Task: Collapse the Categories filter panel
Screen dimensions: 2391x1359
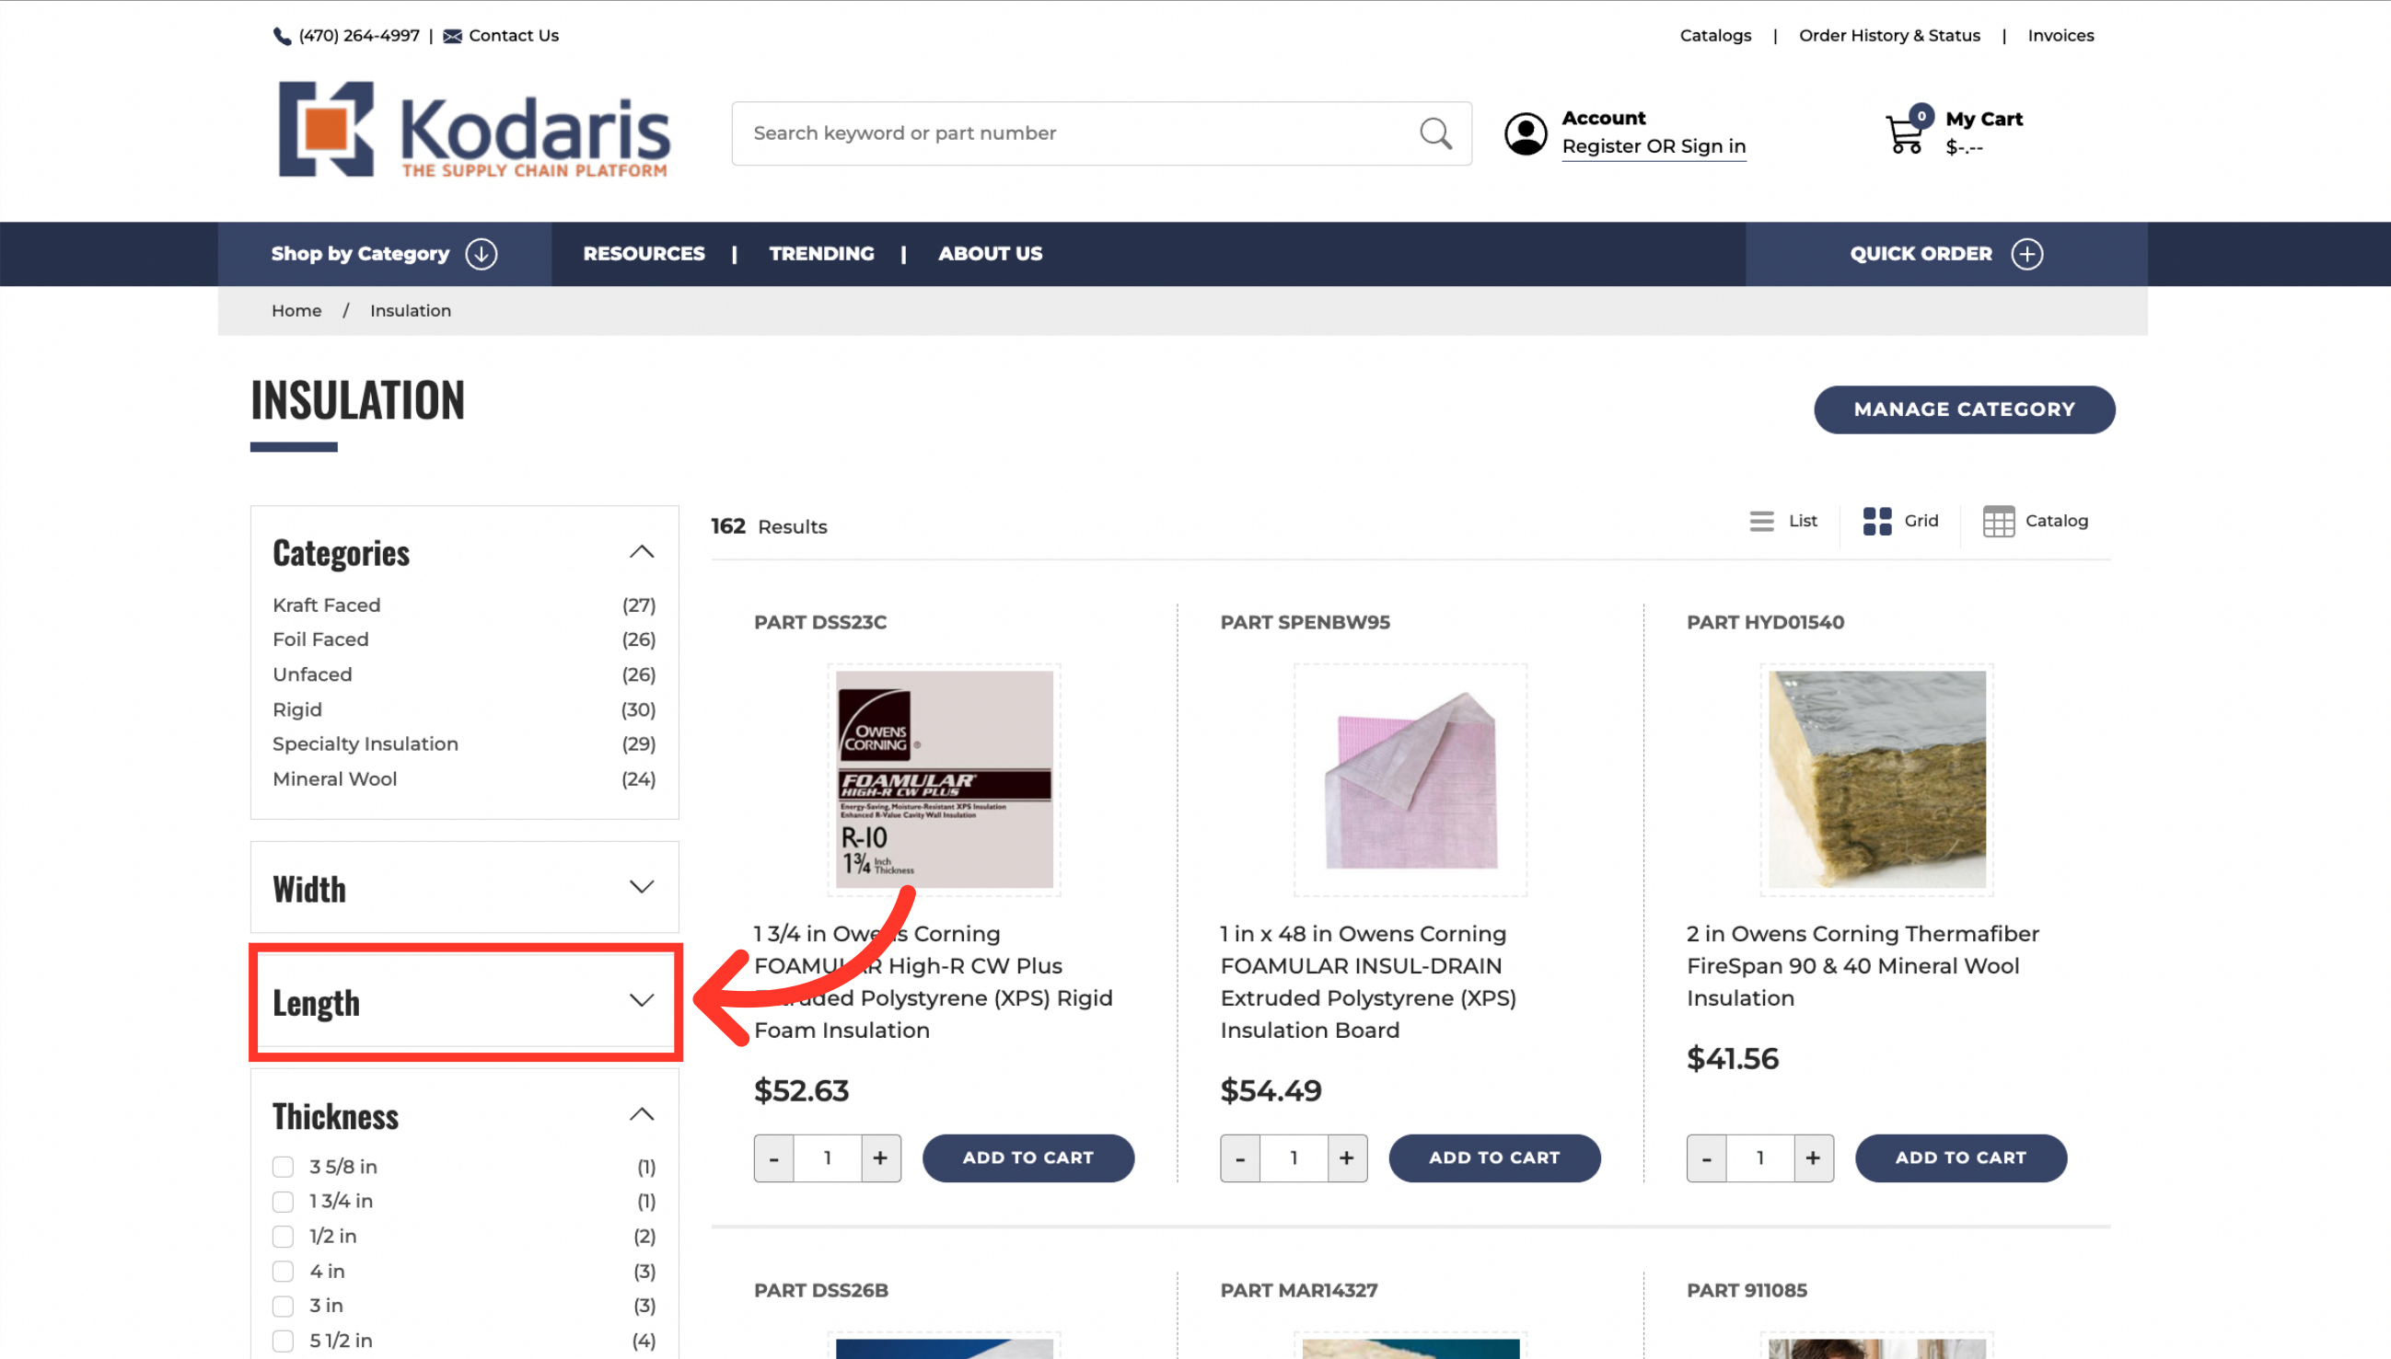Action: click(642, 552)
